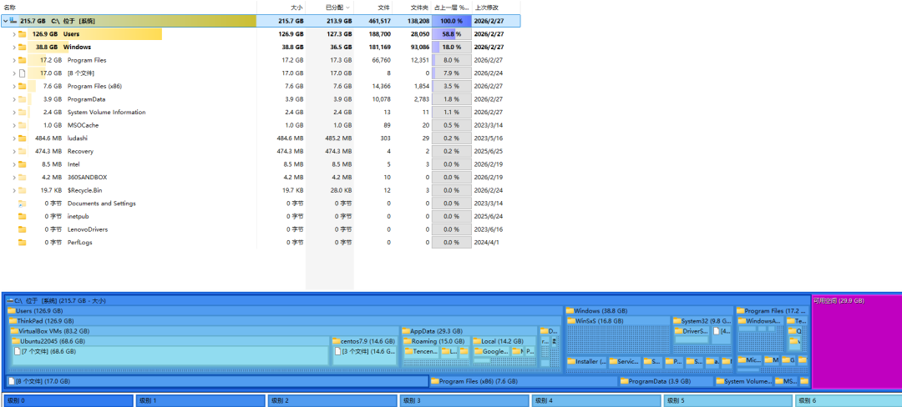This screenshot has height=407, width=902.
Task: Click the 级别 5 legend swatch
Action: (x=728, y=400)
